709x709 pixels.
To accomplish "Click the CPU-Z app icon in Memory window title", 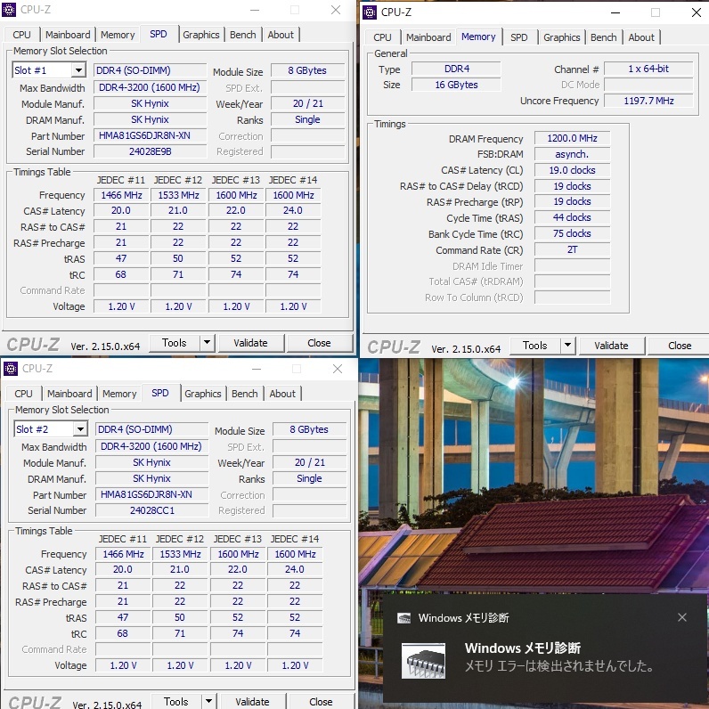I will pos(370,12).
